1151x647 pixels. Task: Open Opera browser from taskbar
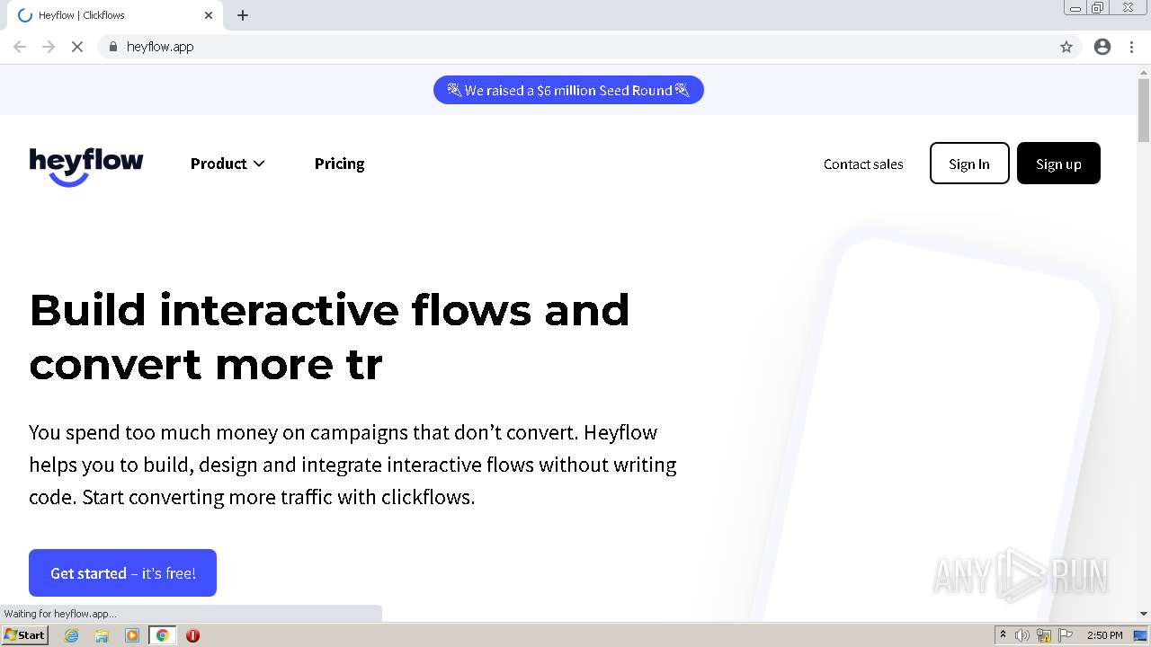192,635
